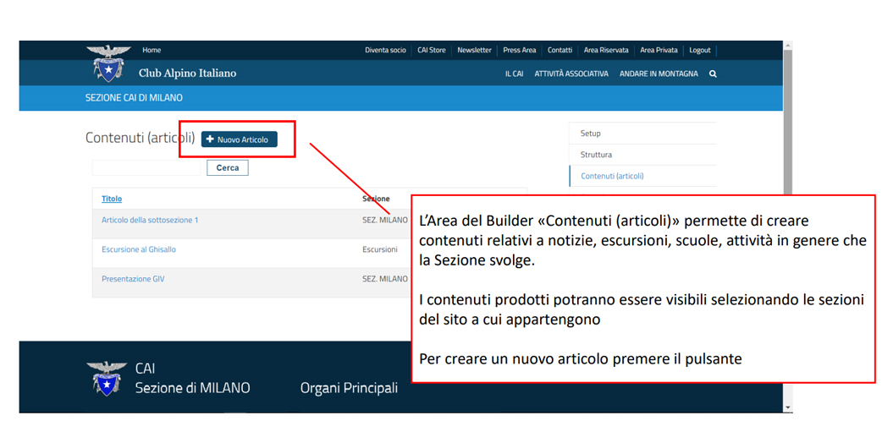This screenshot has width=882, height=448.
Task: Open the Escursione al Ghisallo article
Action: click(138, 249)
